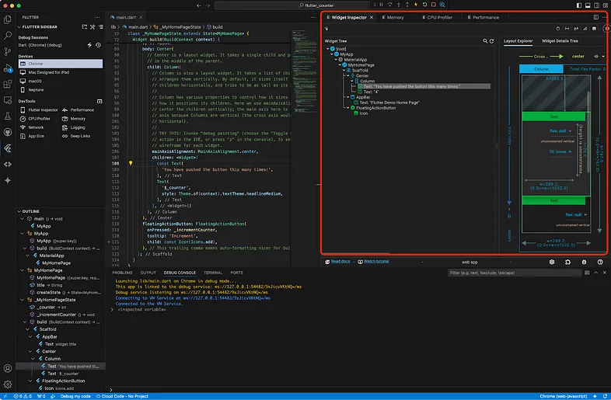Collapse the MyHomePage node in Widget Tree
The image size is (611, 400).
[340, 65]
